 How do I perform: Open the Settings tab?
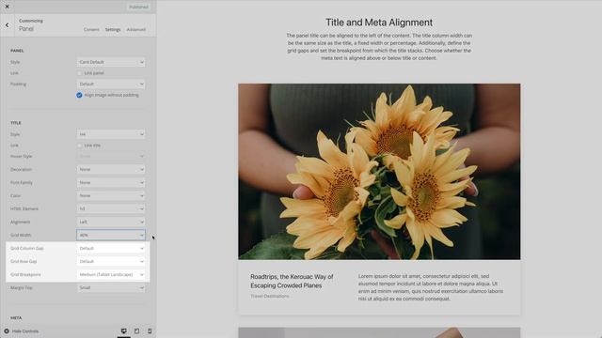[x=113, y=29]
